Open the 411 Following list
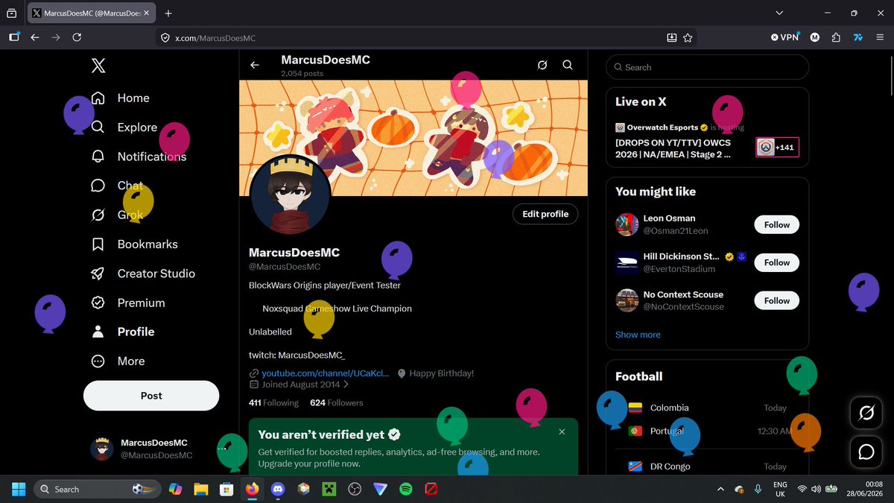 pyautogui.click(x=273, y=402)
